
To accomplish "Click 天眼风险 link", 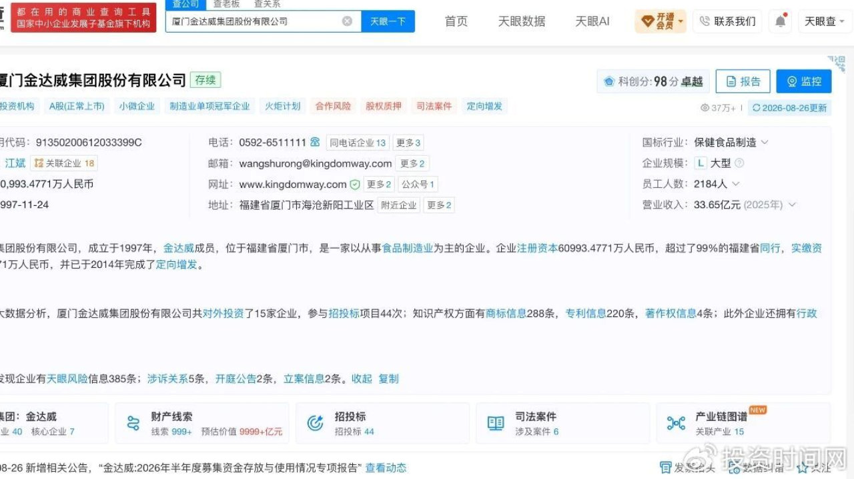I will click(67, 378).
